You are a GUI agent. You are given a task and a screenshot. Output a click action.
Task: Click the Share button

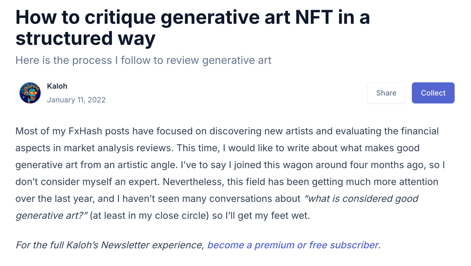(x=386, y=93)
